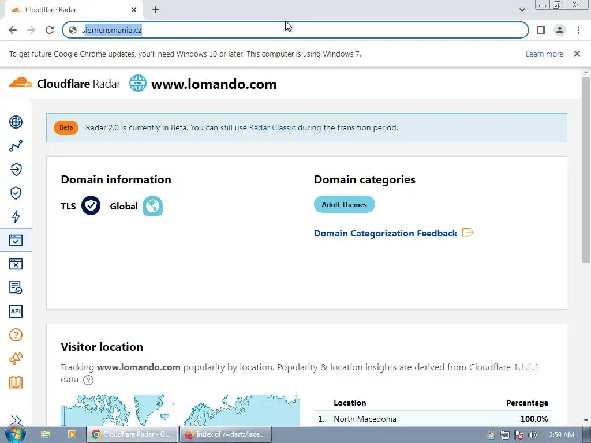
Task: Expand the sidebar with double-chevron
Action: tap(16, 420)
